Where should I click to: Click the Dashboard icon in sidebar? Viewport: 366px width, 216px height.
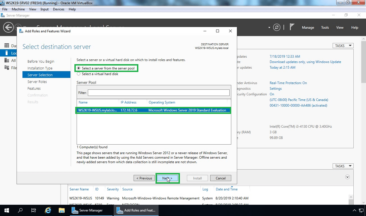tap(6, 46)
